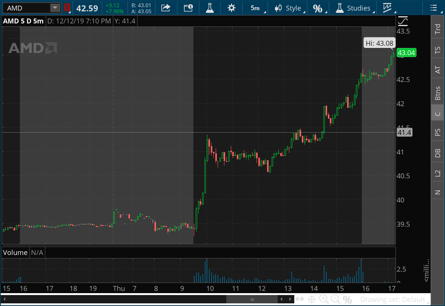445x306 pixels.
Task: Click the 42.59 last price display
Action: [87, 9]
